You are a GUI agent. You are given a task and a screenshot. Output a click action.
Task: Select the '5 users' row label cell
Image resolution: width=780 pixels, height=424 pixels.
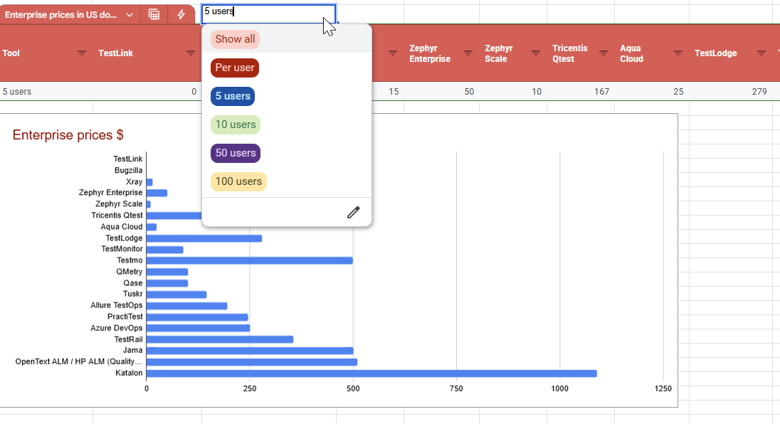click(x=17, y=92)
